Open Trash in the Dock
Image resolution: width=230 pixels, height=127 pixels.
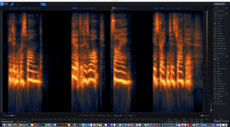point(226,125)
